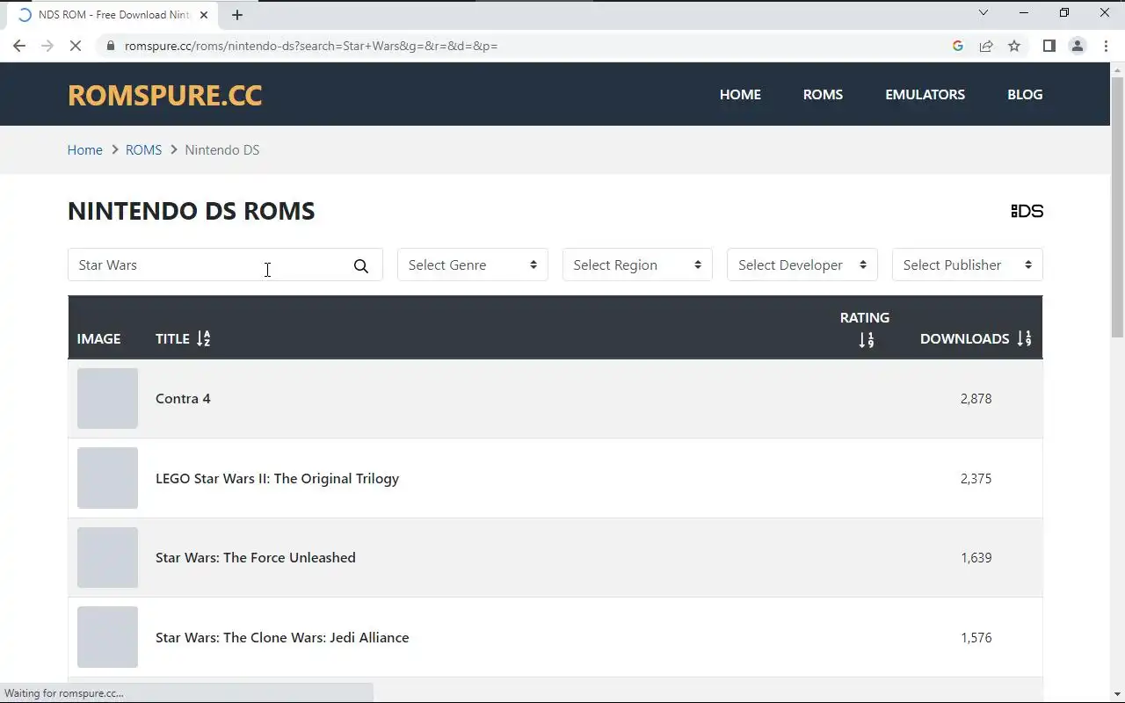The width and height of the screenshot is (1125, 703).
Task: Click the browser back arrow
Action: point(19,46)
